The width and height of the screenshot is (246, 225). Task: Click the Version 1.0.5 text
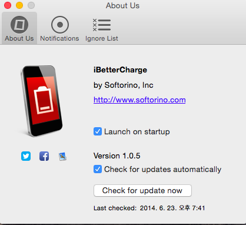pyautogui.click(x=117, y=156)
